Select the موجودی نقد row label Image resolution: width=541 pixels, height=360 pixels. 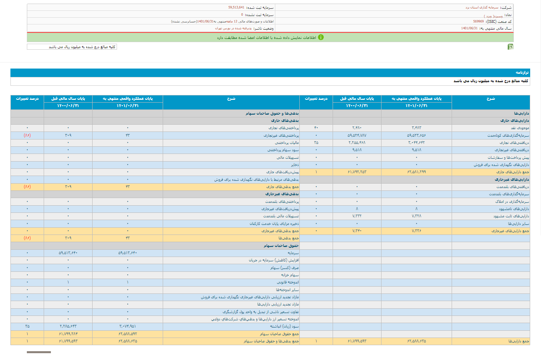coord(519,128)
